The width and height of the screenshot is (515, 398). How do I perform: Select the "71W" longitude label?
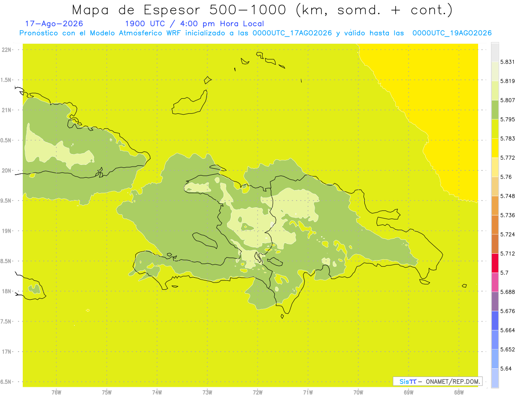coord(308,392)
